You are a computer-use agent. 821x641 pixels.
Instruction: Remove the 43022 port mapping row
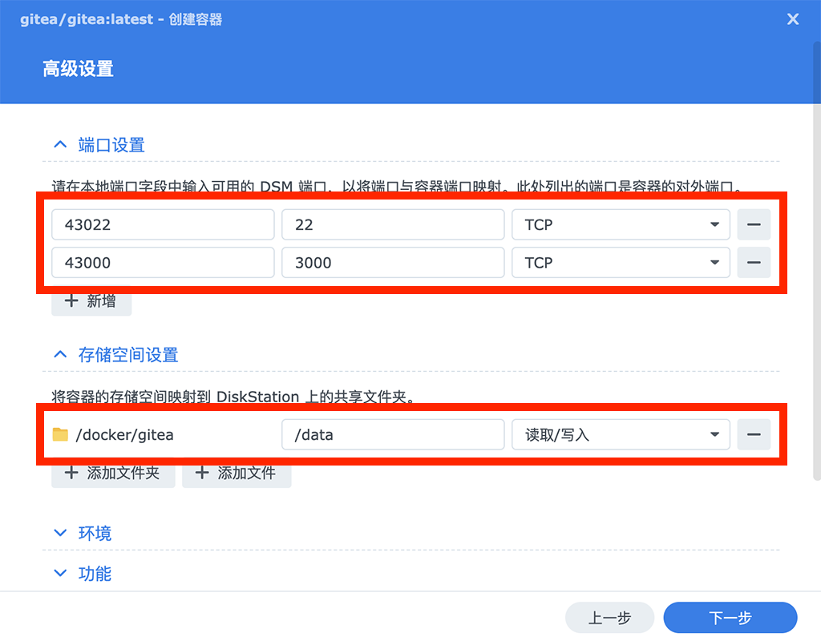pyautogui.click(x=754, y=224)
